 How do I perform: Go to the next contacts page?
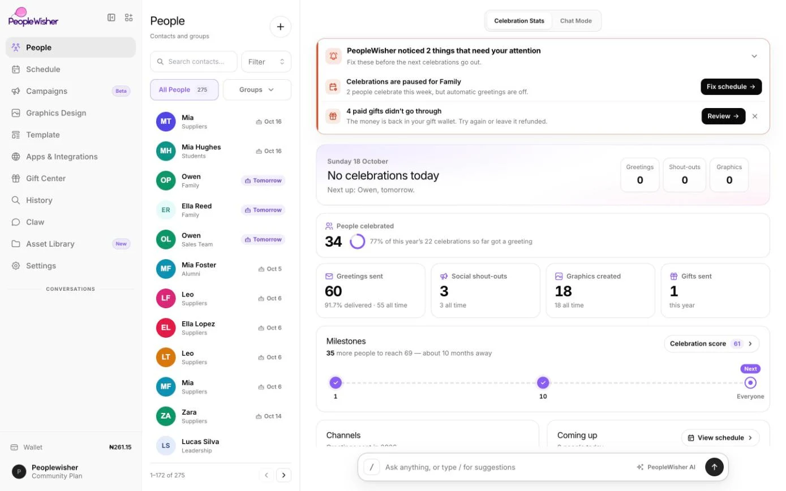click(x=284, y=475)
